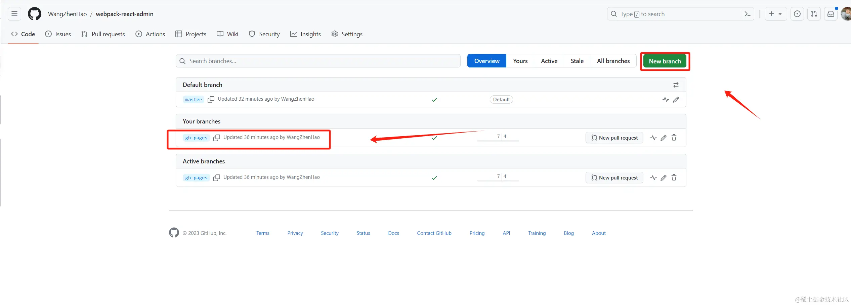Open the Pricing footer link

pyautogui.click(x=477, y=233)
